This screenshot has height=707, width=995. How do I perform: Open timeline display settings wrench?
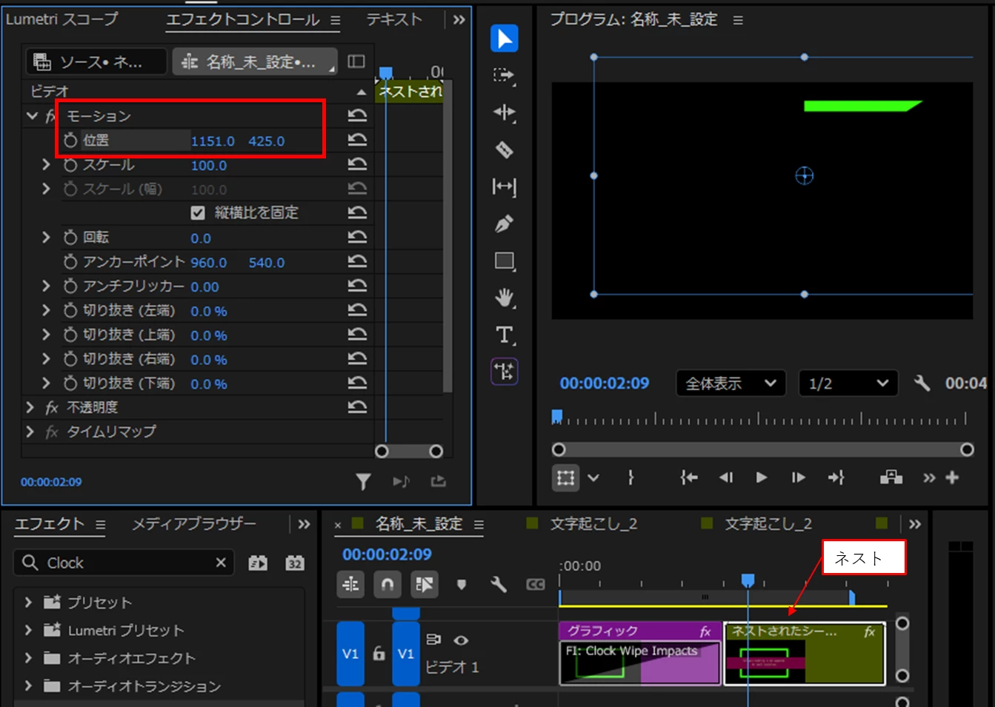click(x=499, y=585)
